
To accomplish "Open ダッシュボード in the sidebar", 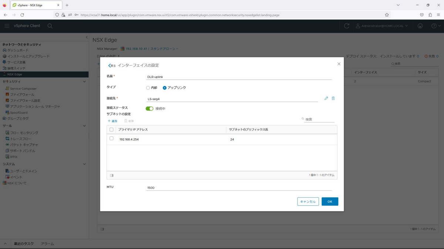I will coord(18,50).
